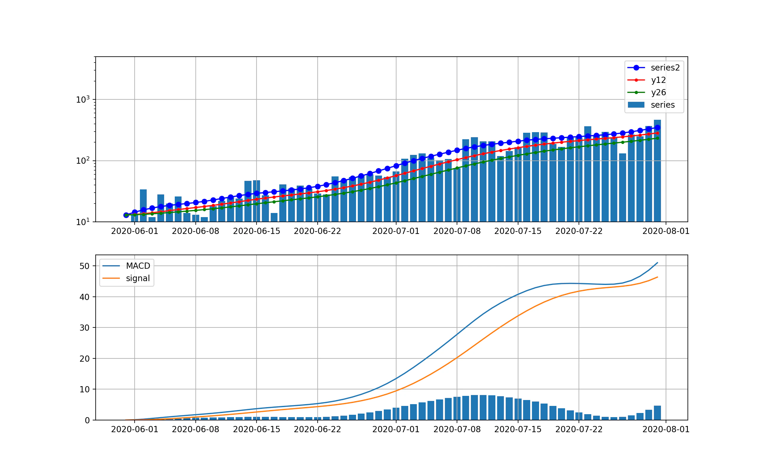This screenshot has width=764, height=472.
Task: Click the 30 y-axis tick label
Action: tap(84, 328)
